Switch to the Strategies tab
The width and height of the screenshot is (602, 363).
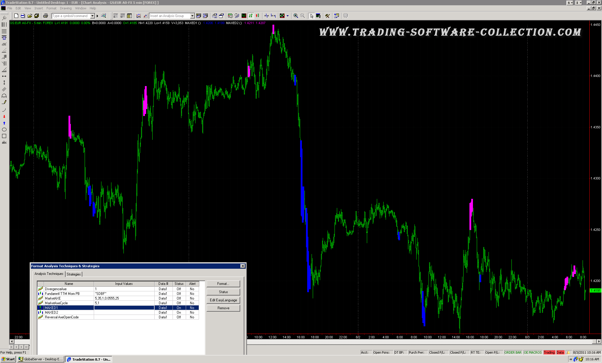click(73, 274)
